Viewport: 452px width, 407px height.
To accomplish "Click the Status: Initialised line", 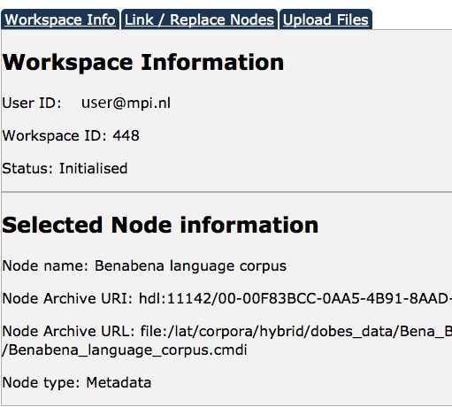I will pos(65,168).
